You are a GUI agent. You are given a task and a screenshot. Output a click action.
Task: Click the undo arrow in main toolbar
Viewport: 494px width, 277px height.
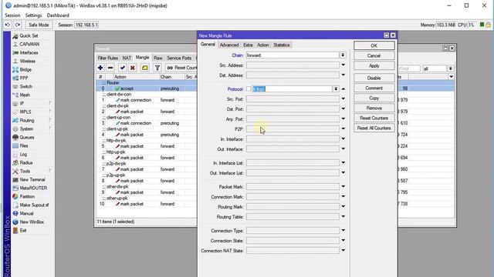pos(8,25)
